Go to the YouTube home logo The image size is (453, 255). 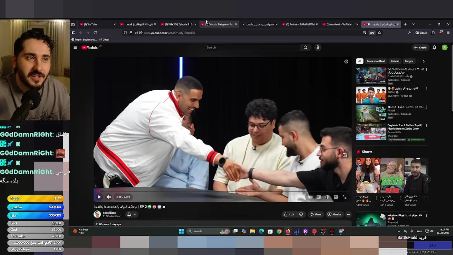pyautogui.click(x=90, y=47)
